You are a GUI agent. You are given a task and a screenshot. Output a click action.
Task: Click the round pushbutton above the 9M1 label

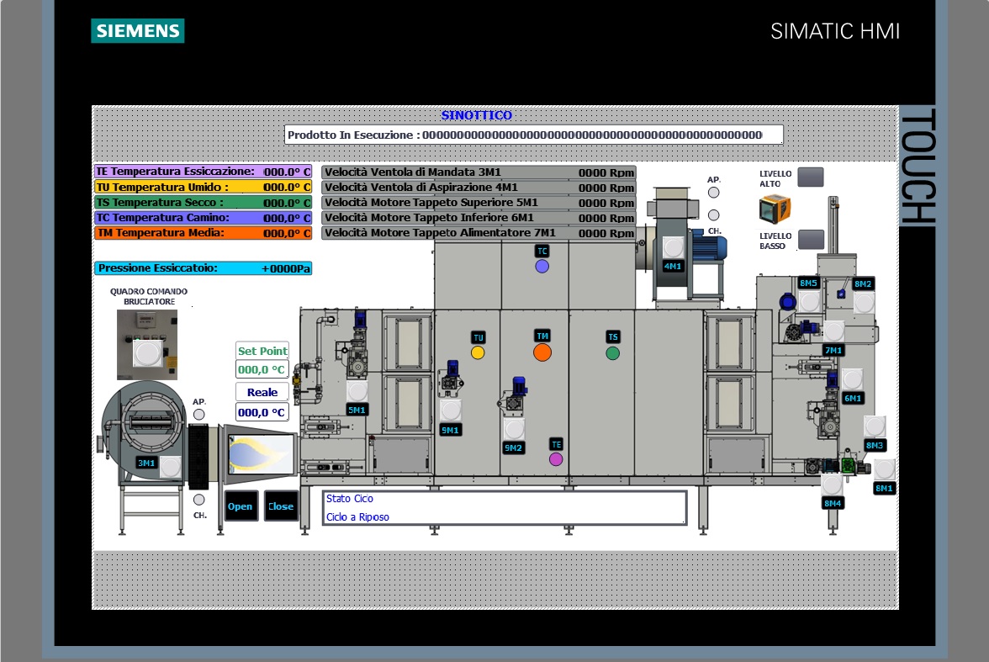coord(451,410)
